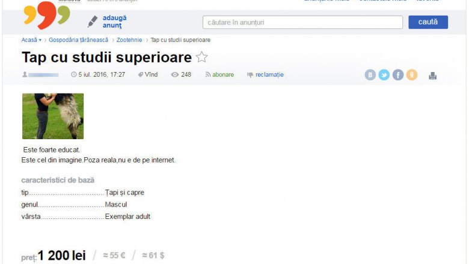Go to the Gospodăria țărănească category
469x264 pixels.
pyautogui.click(x=78, y=40)
